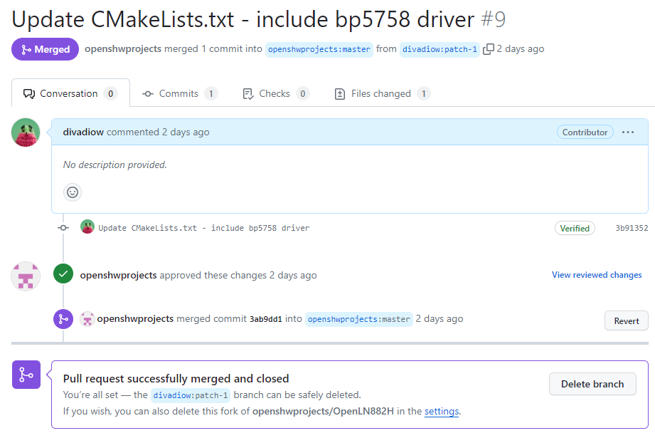Screen dimensions: 655x438
Task: Click '2 days ago' in the approval event
Action: click(x=293, y=275)
